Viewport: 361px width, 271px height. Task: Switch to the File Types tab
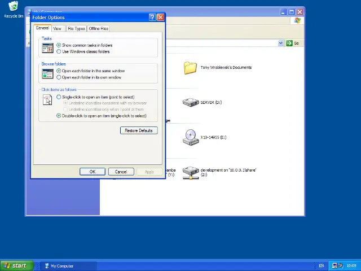click(76, 28)
